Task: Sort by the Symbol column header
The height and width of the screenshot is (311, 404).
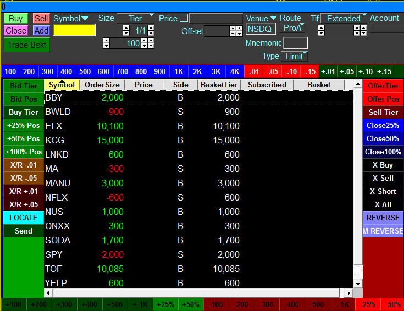Action: [x=62, y=85]
